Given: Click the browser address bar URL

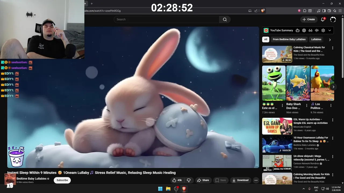Looking at the screenshot, I should 103,11.
